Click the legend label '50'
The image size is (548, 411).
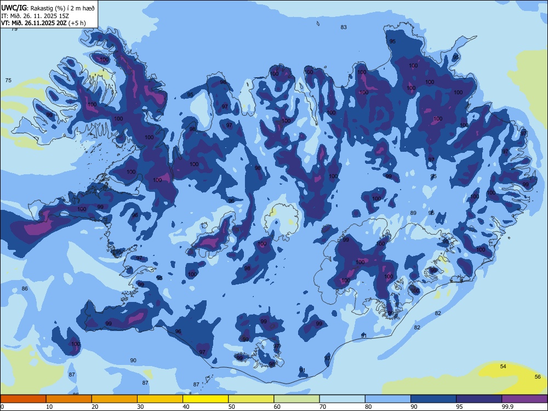point(232,407)
